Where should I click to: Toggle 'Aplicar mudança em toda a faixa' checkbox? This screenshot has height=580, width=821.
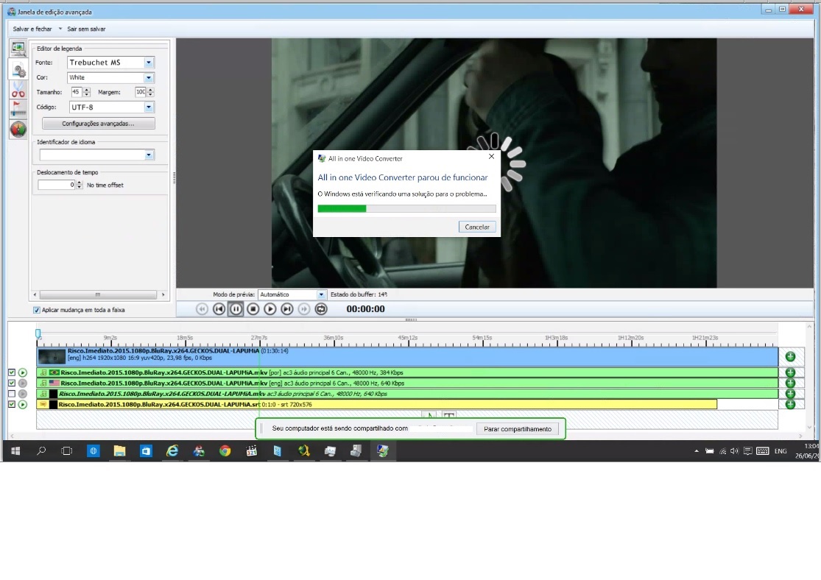[x=37, y=310]
